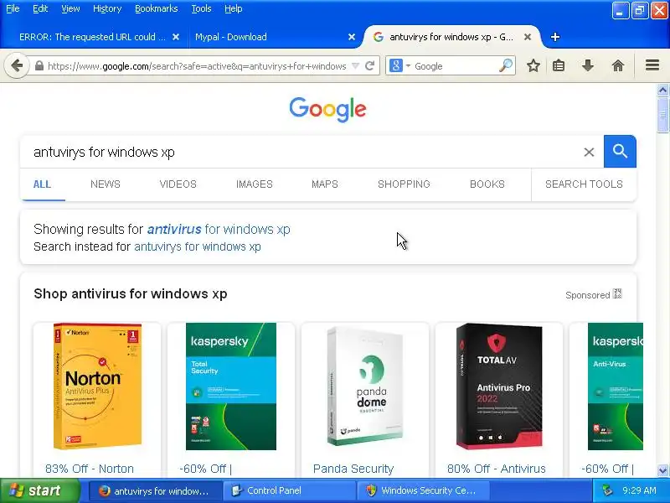This screenshot has width=670, height=503.
Task: Open the Help menu
Action: (234, 8)
